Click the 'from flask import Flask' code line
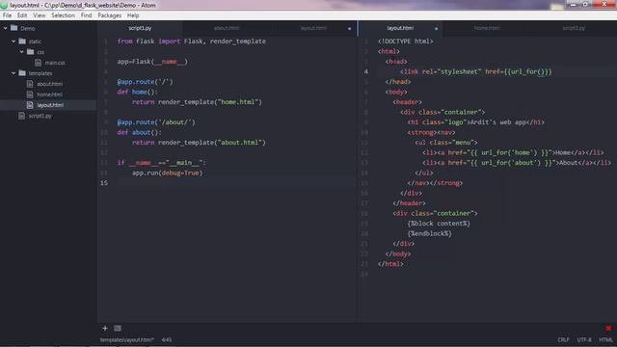Viewport: 617px width, 347px height. 191,41
